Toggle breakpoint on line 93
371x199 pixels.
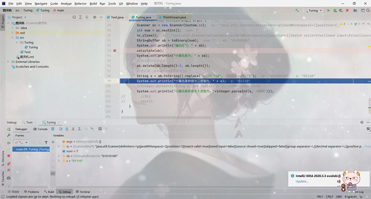click(115, 50)
